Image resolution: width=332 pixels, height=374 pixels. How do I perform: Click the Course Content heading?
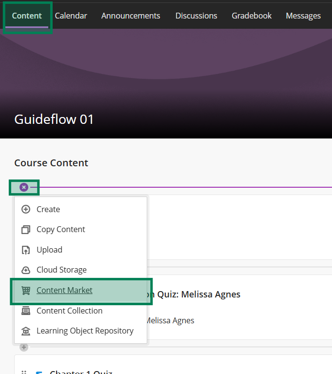point(51,163)
